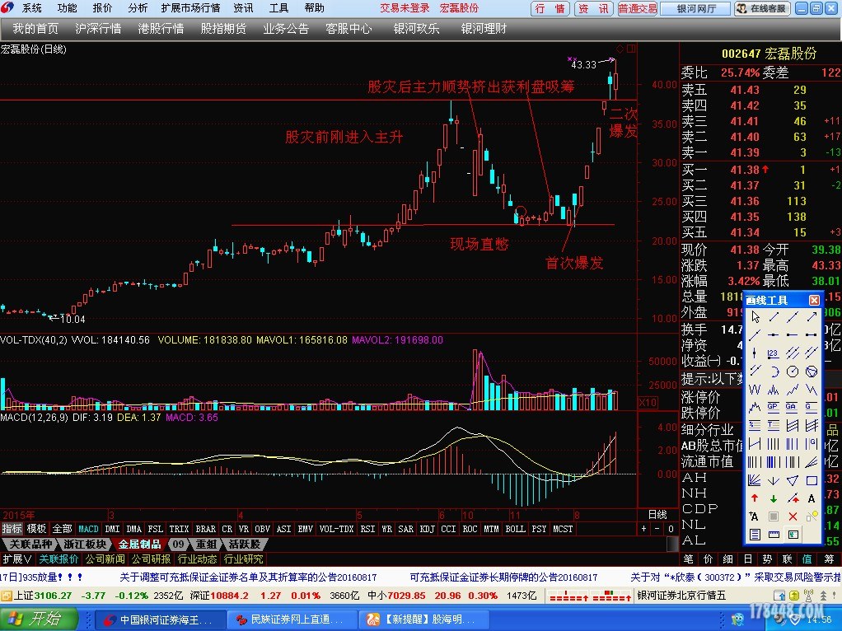Viewport: 842px width, 631px height.
Task: Click the + zoom button below chart
Action: 643,529
